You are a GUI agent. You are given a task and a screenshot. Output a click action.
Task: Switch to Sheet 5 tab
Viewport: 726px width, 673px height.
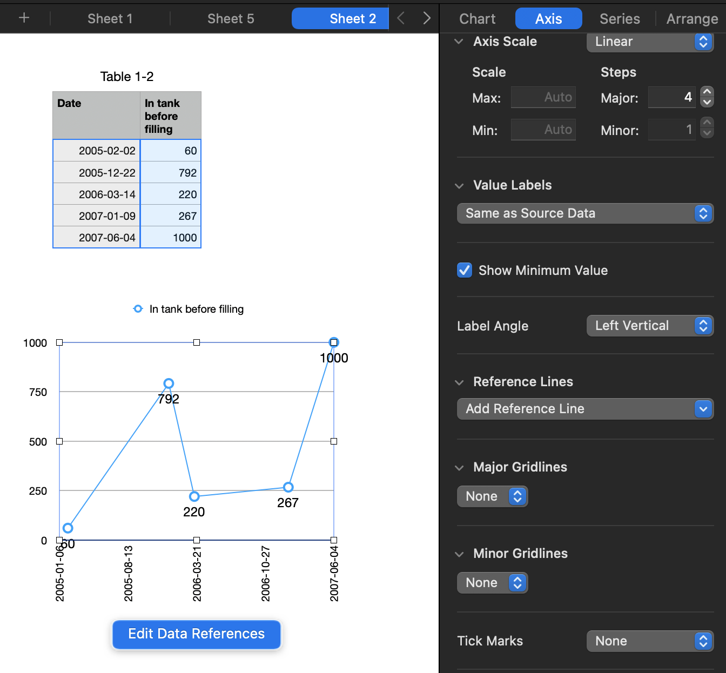pos(231,19)
